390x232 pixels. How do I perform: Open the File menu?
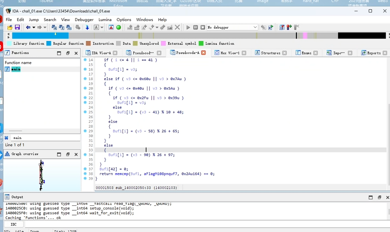click(9, 20)
